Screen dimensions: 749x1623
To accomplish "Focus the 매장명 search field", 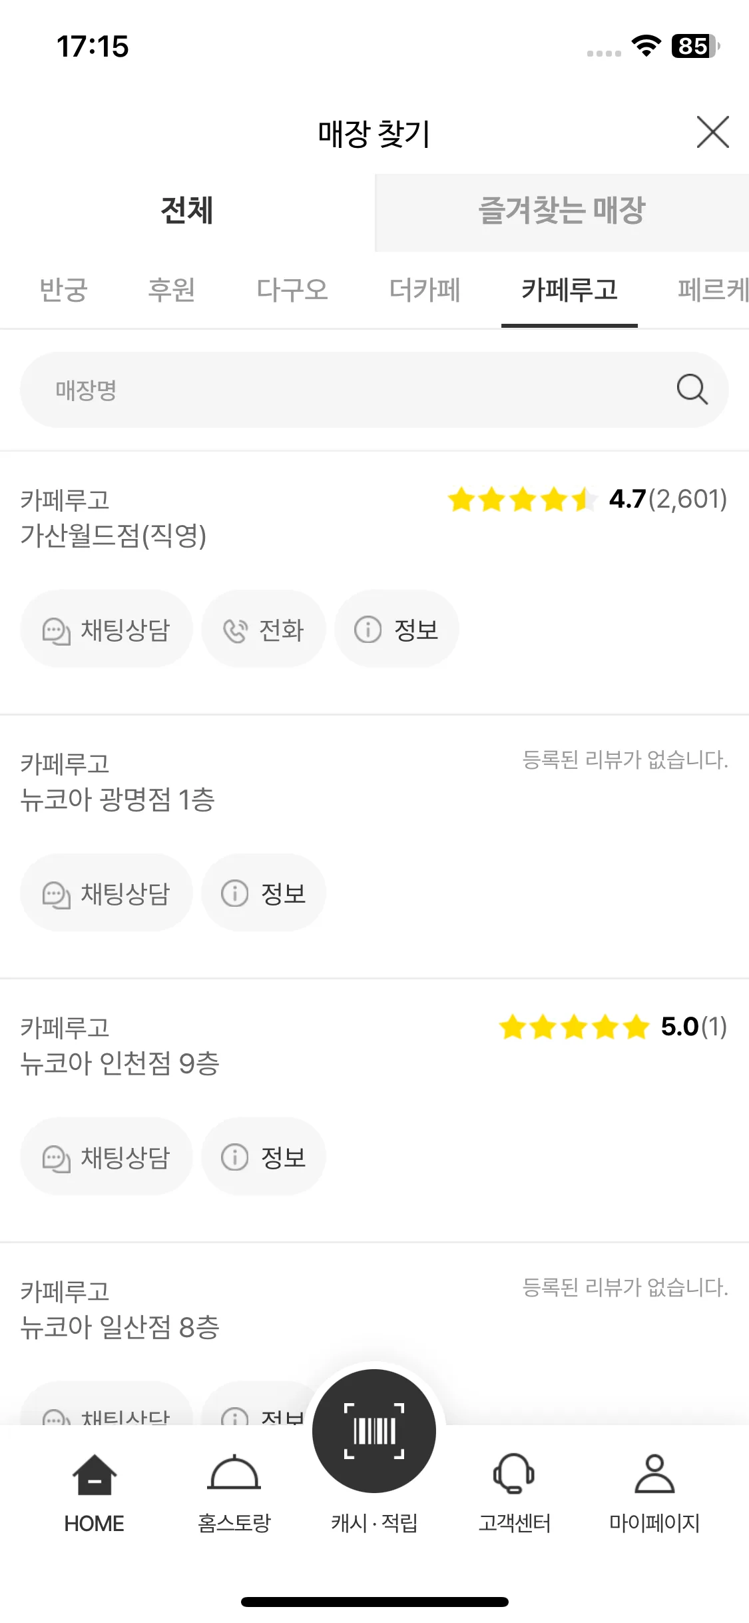I will pyautogui.click(x=374, y=390).
